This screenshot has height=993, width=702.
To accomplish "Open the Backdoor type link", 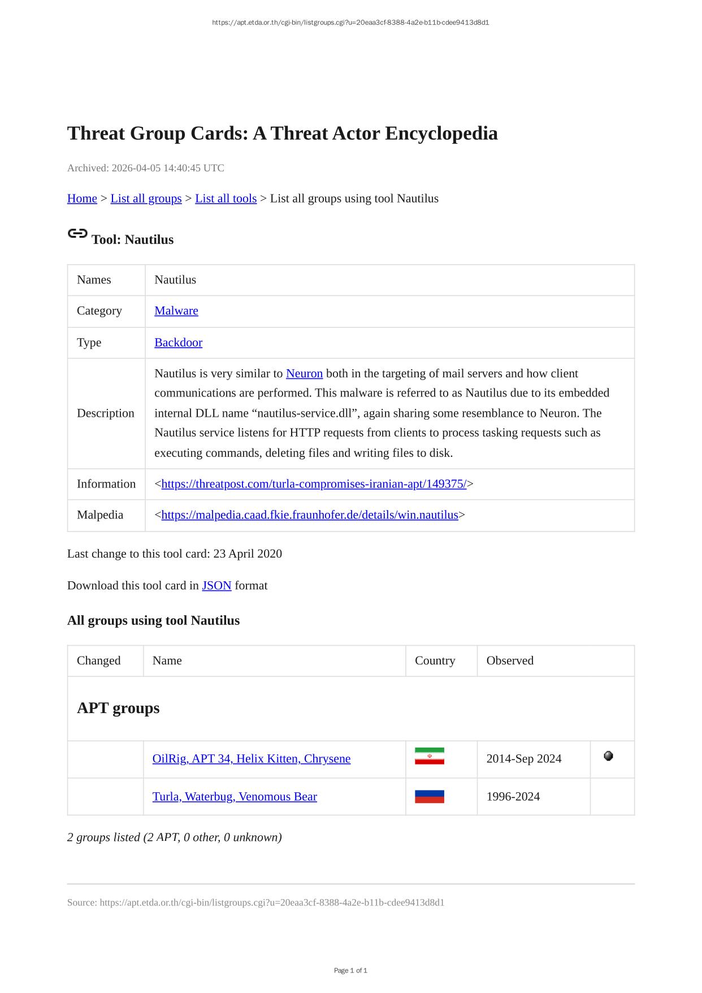I will point(178,342).
